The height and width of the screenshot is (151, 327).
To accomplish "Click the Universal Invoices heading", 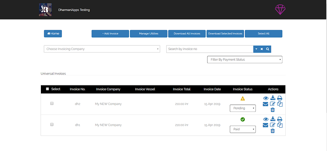I will pos(53,74).
